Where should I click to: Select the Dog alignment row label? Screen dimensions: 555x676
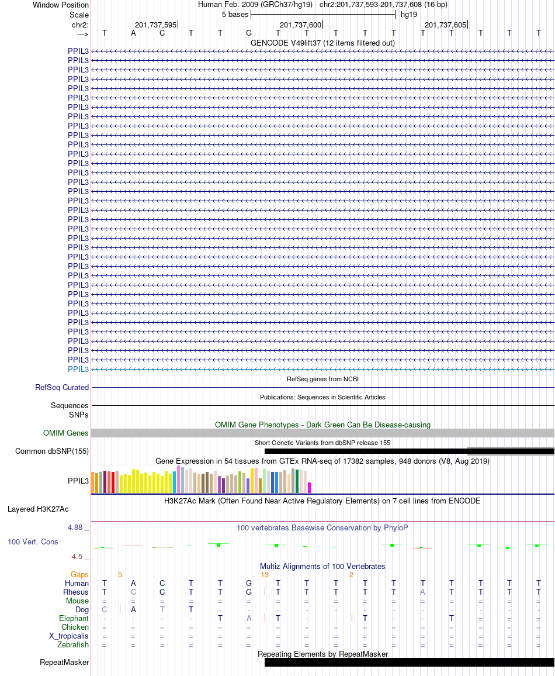82,609
